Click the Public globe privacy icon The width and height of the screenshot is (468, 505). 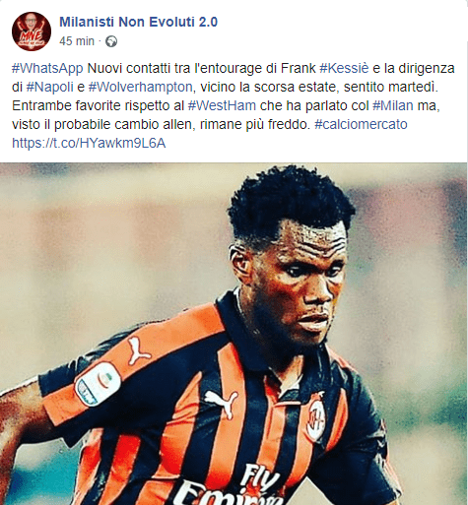pos(111,41)
